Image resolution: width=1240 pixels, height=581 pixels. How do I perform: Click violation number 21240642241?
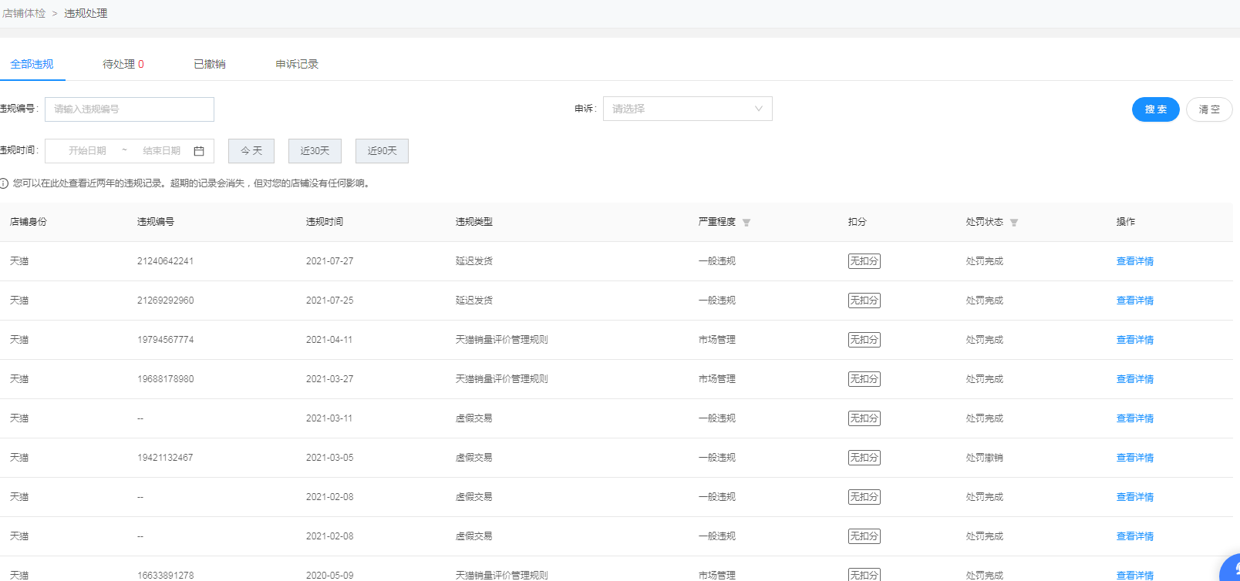click(x=165, y=261)
